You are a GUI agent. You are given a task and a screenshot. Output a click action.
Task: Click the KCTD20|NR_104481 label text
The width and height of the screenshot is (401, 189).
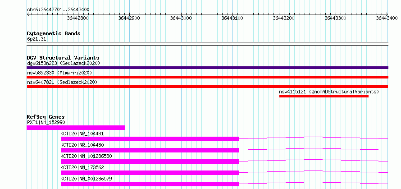[82, 134]
